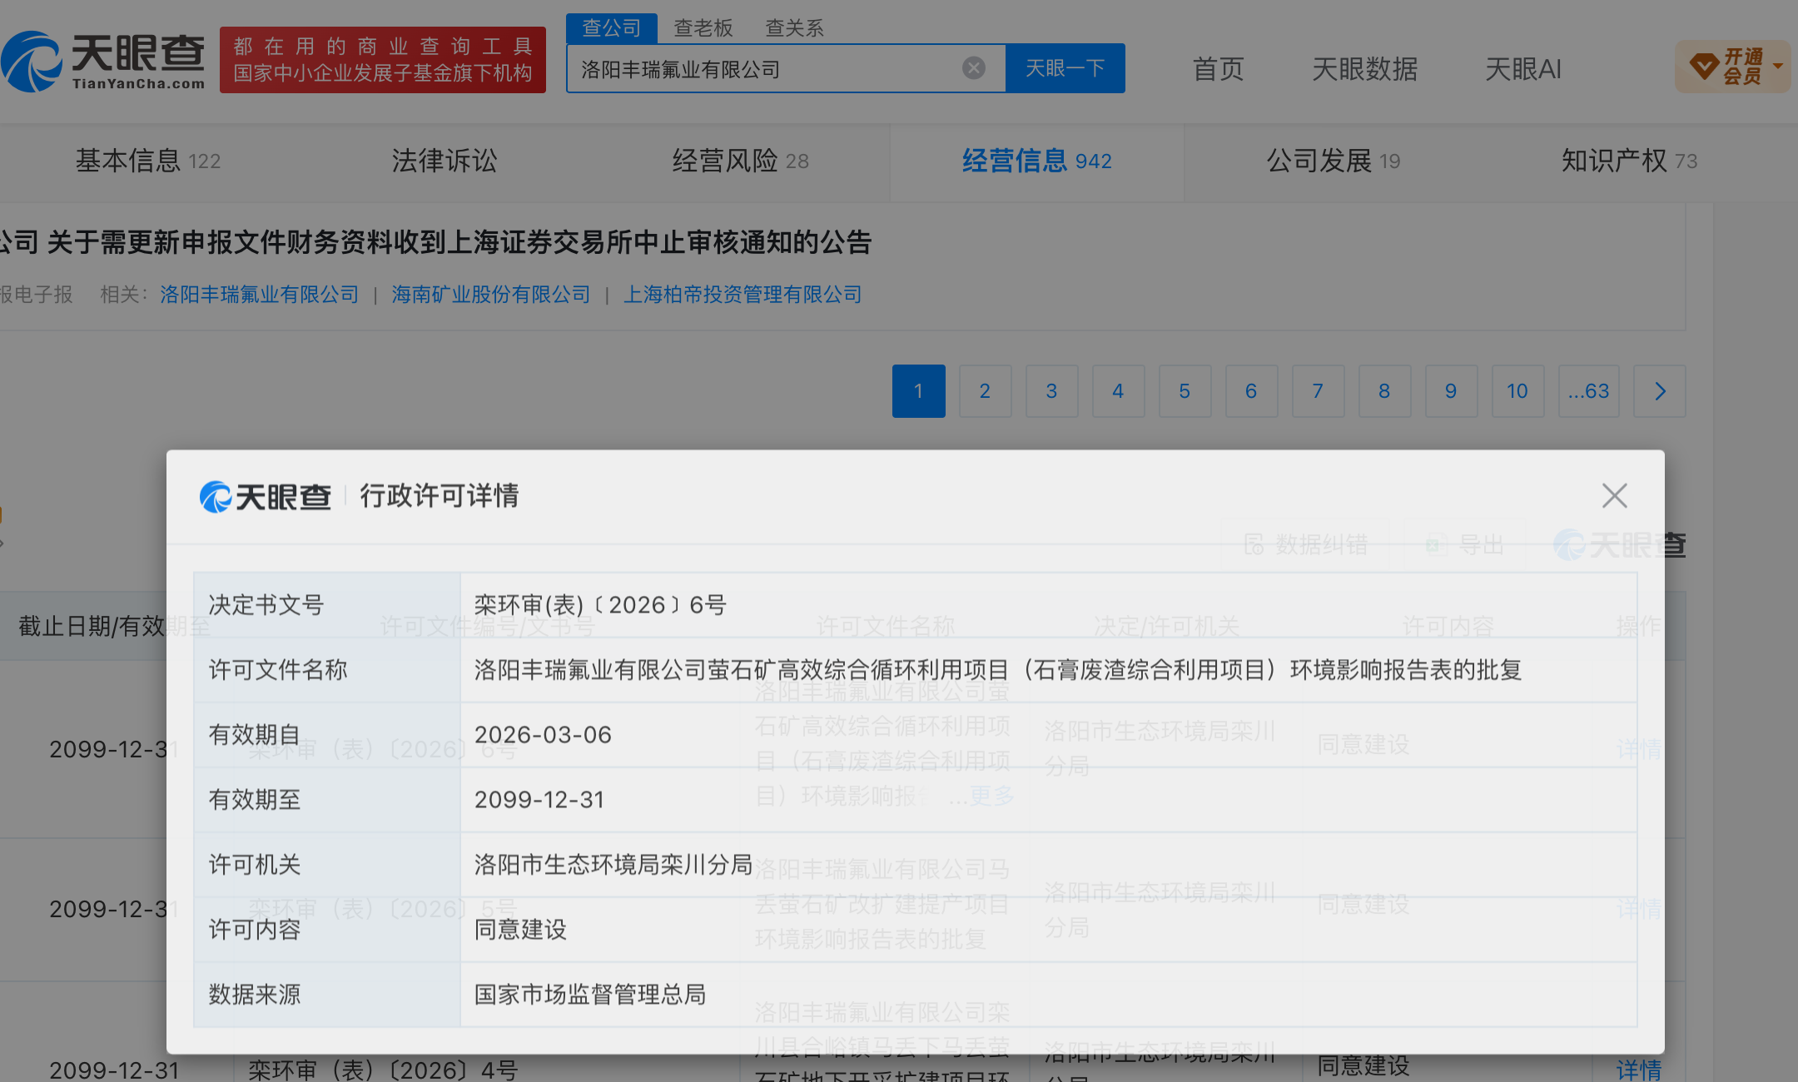Screen dimensions: 1798x1082
Task: Click the 2026-03-06 start date value
Action: 543,735
